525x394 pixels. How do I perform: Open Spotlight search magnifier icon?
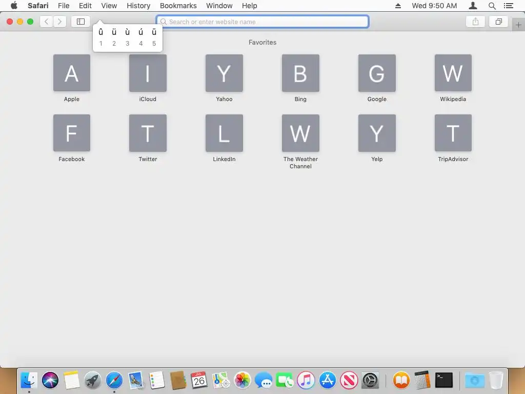(492, 6)
